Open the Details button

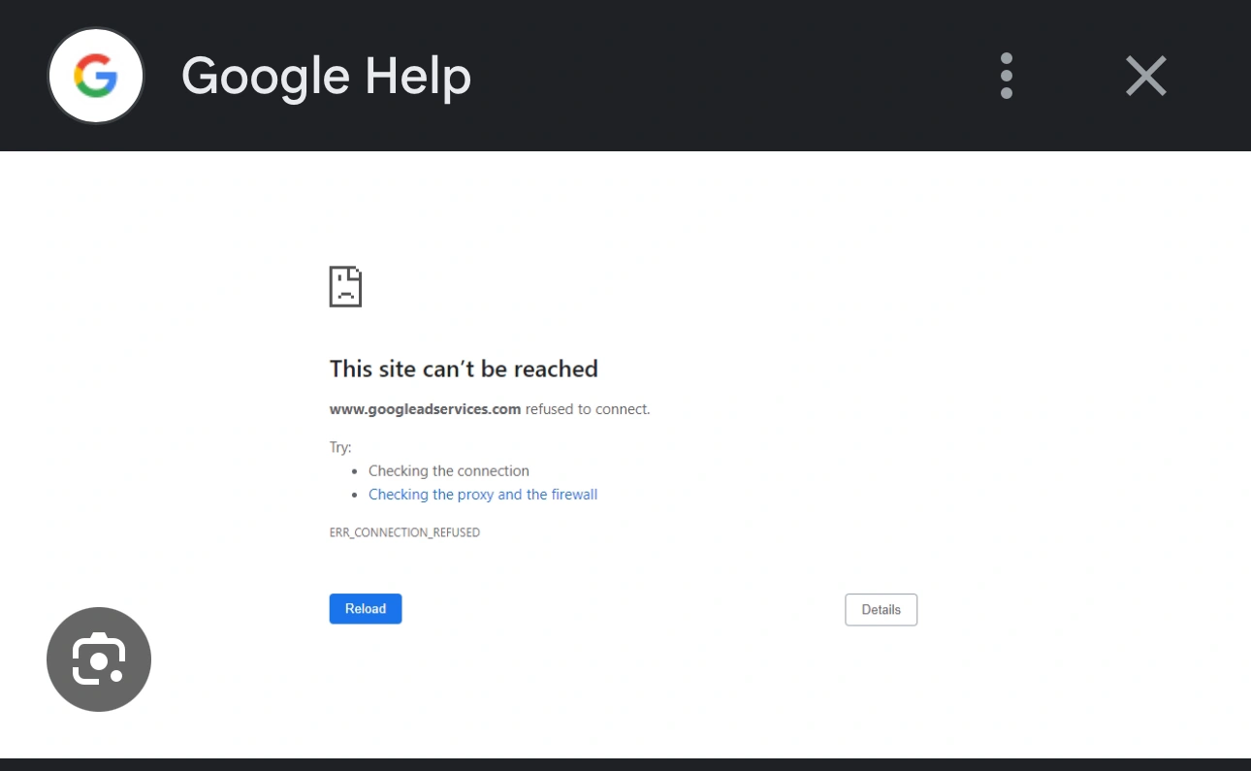[881, 610]
